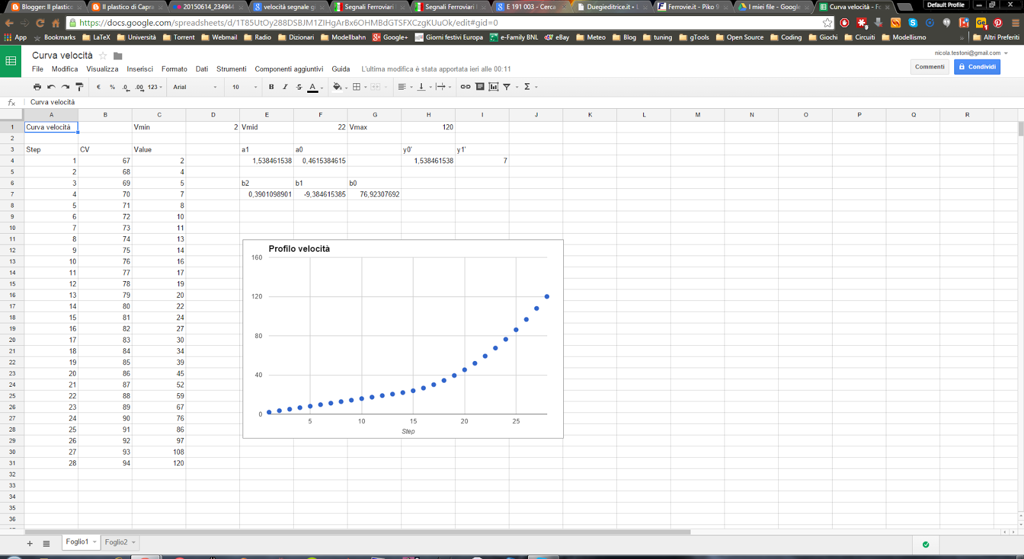Viewport: 1024px width, 559px height.
Task: Open the Altri Preferiti bookmarks folder
Action: click(x=996, y=37)
